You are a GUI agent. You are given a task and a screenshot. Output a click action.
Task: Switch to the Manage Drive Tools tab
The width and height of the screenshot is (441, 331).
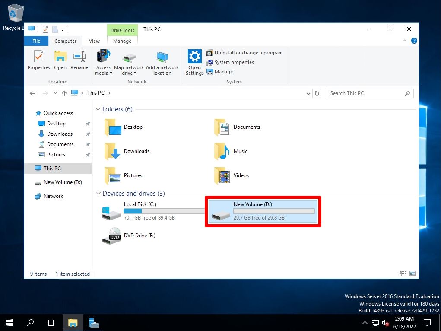click(122, 41)
